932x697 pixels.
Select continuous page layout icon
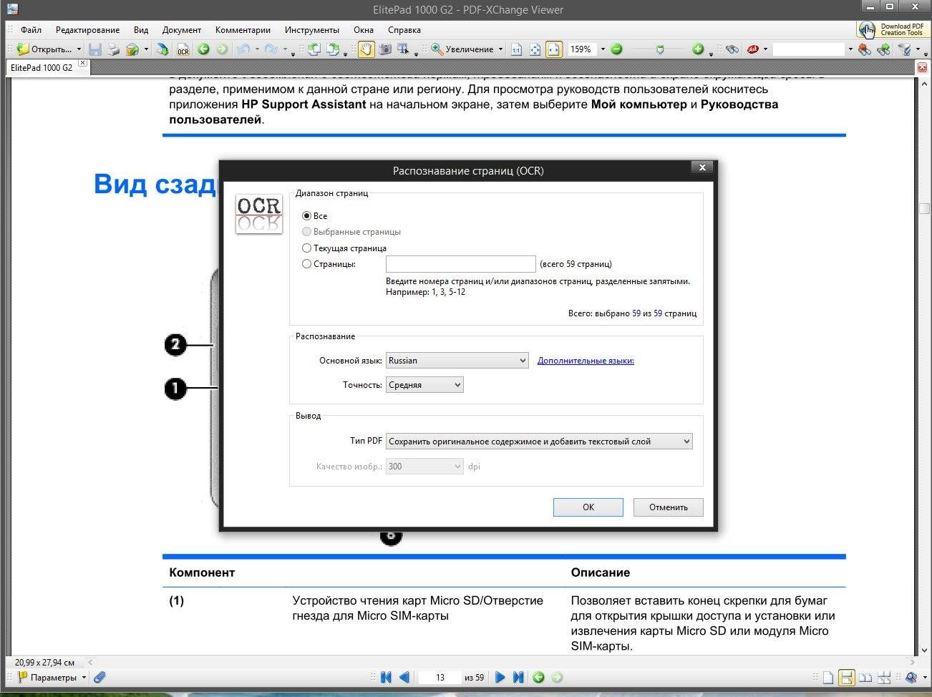point(846,677)
